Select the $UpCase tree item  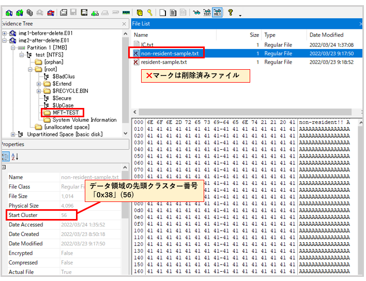63,105
